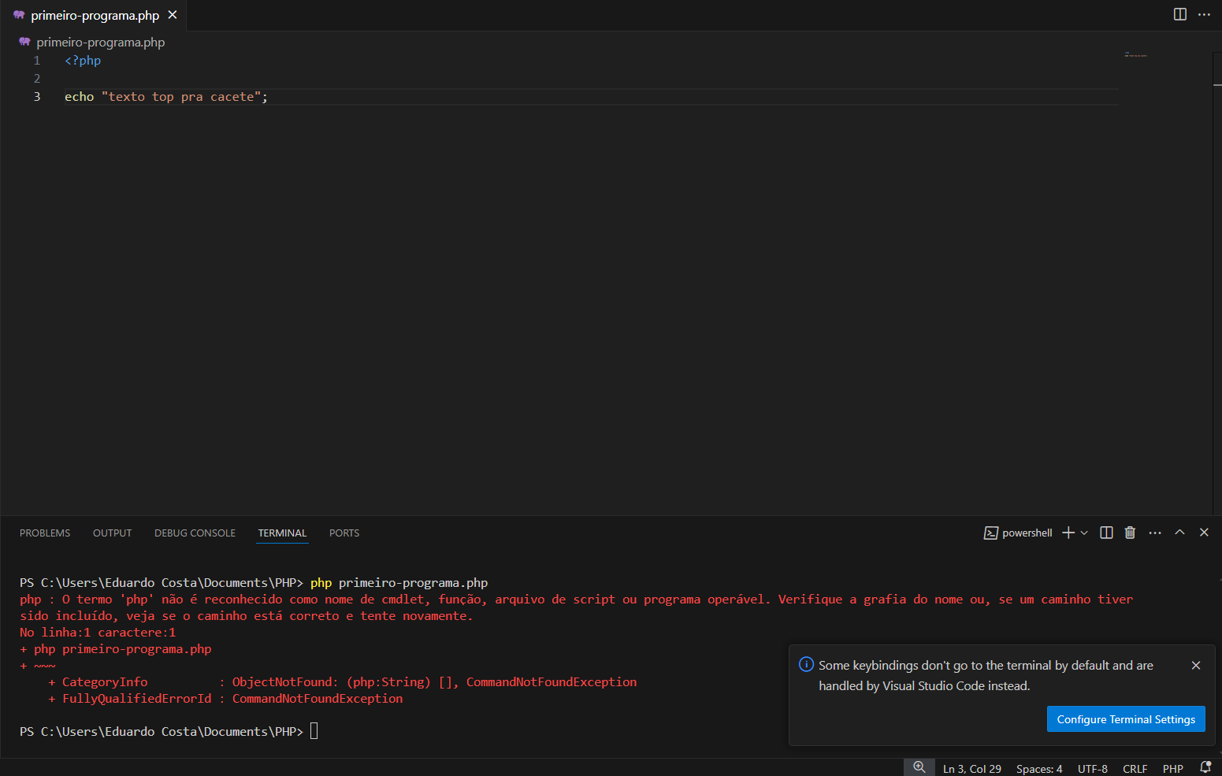
Task: Switch to the OUTPUT panel tab
Action: click(x=113, y=533)
